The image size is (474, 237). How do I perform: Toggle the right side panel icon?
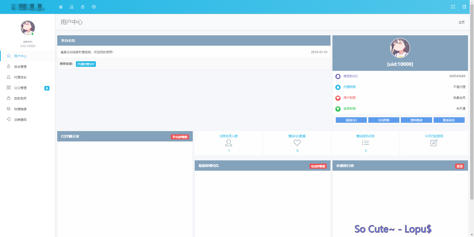464,7
